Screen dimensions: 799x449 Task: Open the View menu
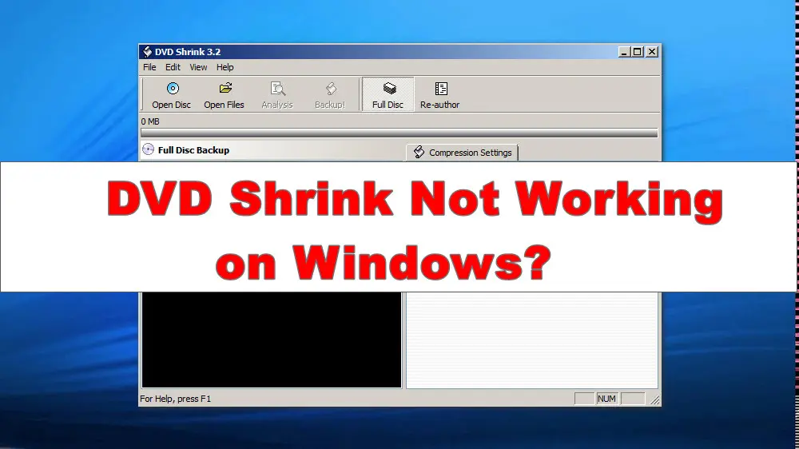[x=198, y=67]
